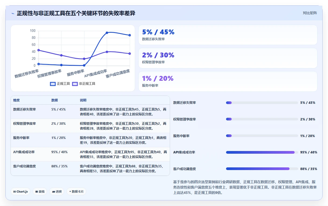Click the 表格 chip icon

click(36, 192)
